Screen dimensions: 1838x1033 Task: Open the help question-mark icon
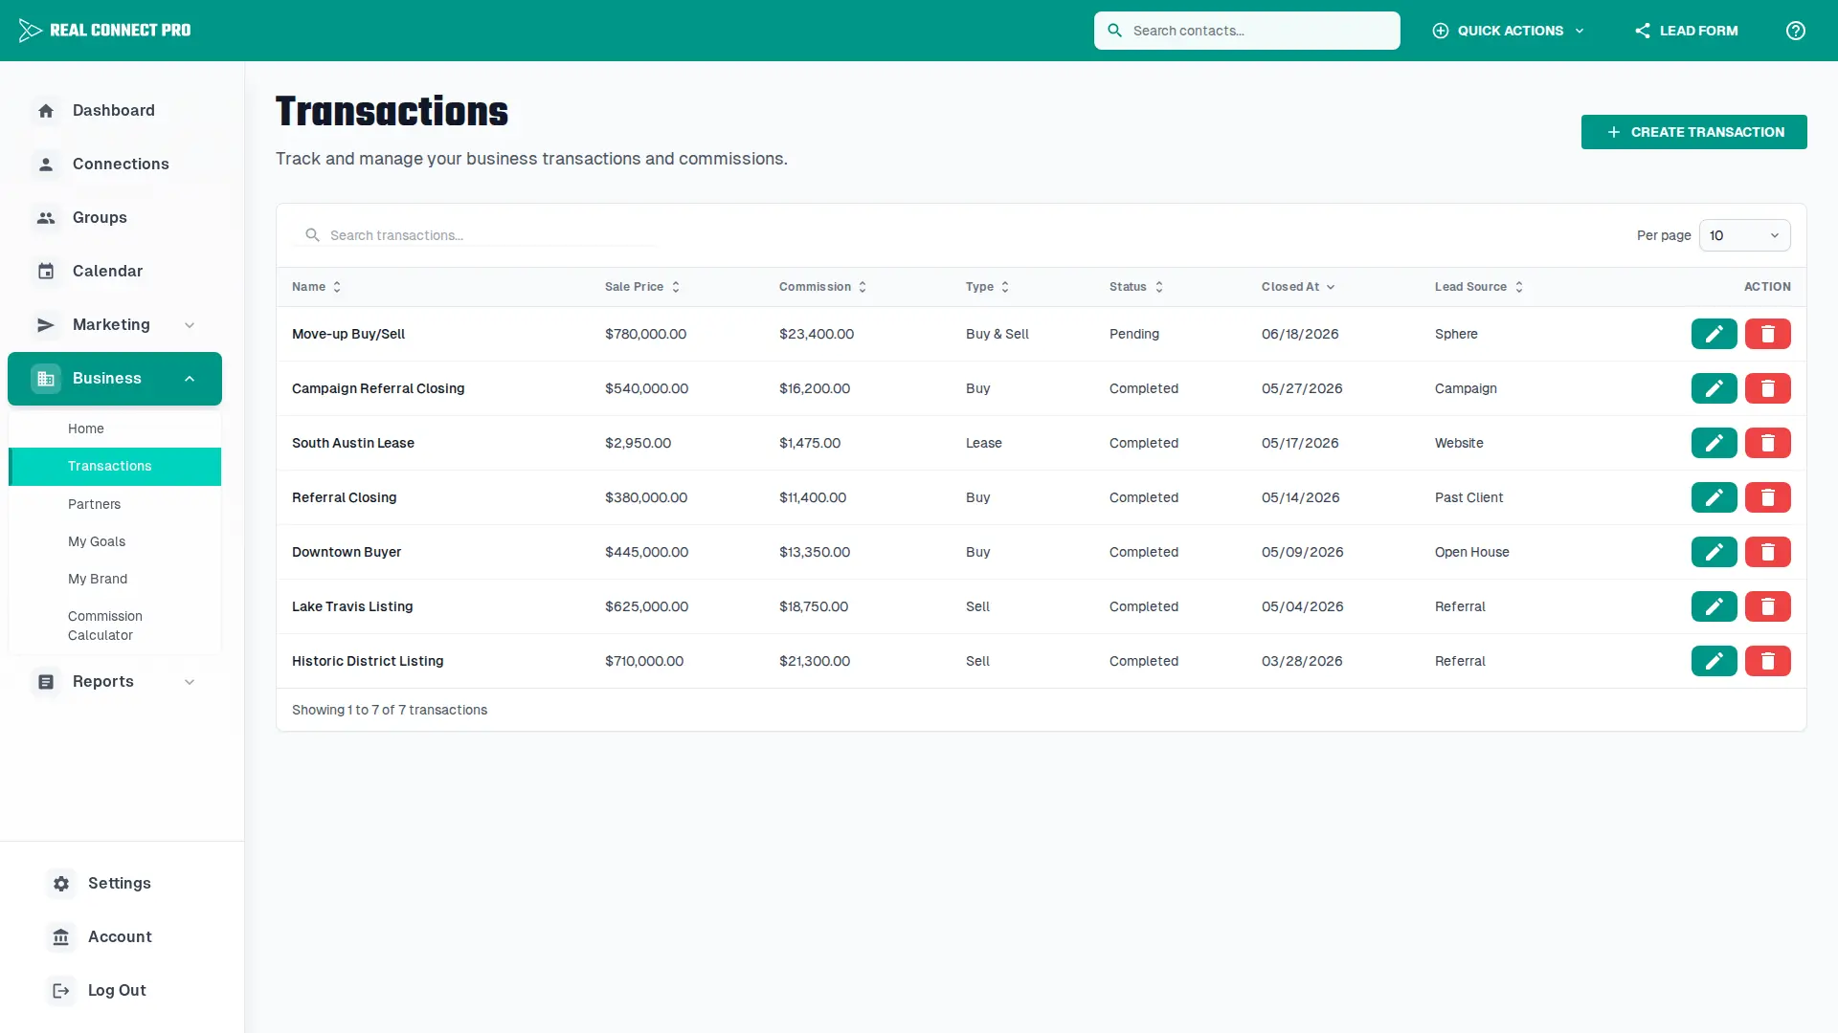coord(1796,31)
